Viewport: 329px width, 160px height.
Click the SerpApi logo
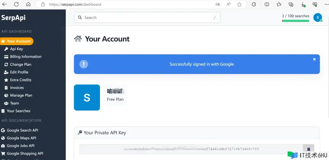click(x=13, y=17)
